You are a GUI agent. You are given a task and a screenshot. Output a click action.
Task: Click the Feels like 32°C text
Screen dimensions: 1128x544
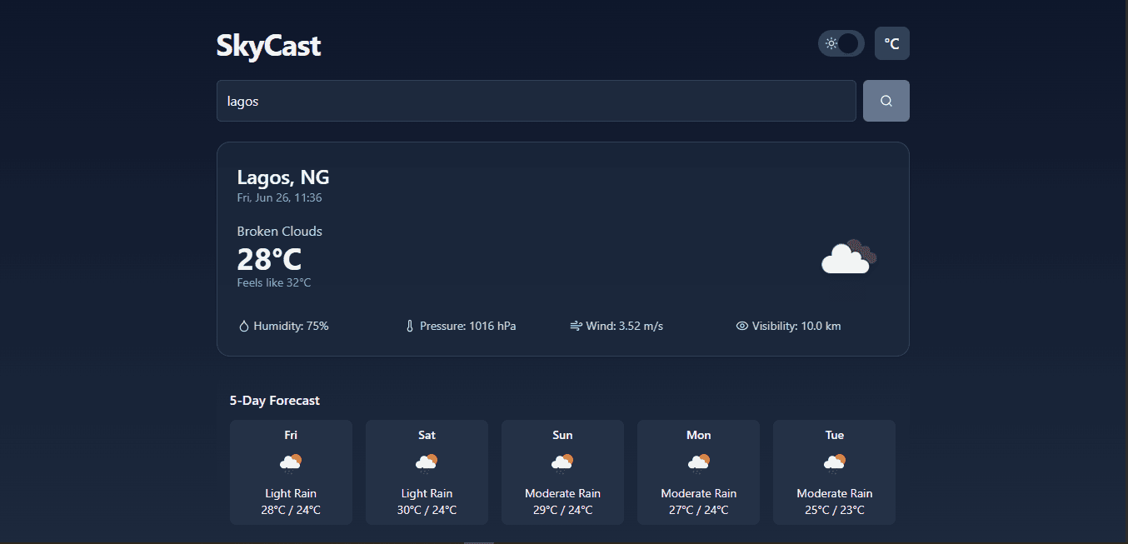(x=274, y=283)
